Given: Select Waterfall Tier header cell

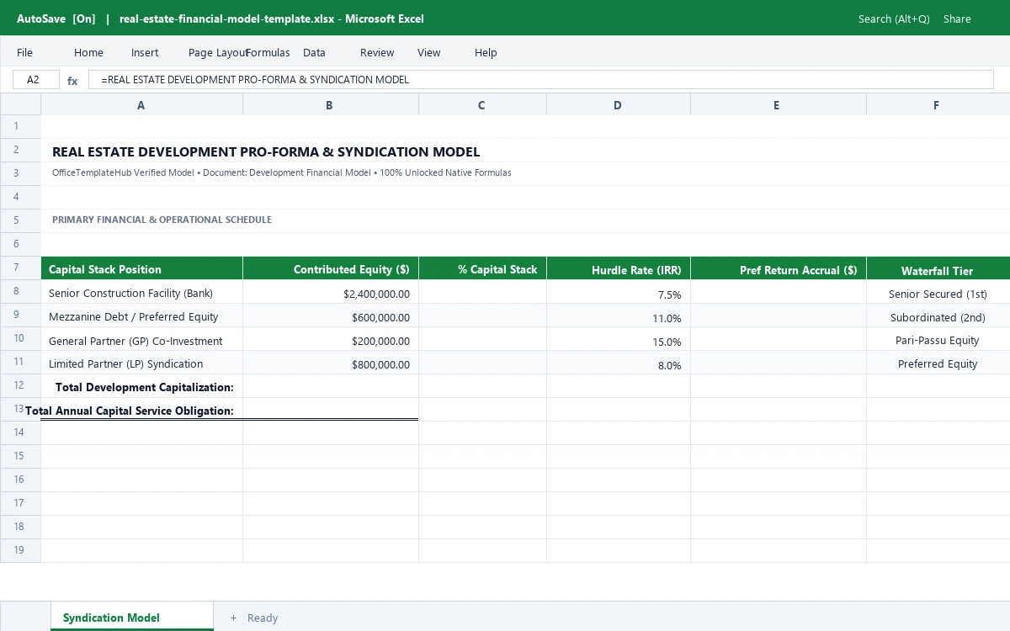Looking at the screenshot, I should tap(938, 268).
